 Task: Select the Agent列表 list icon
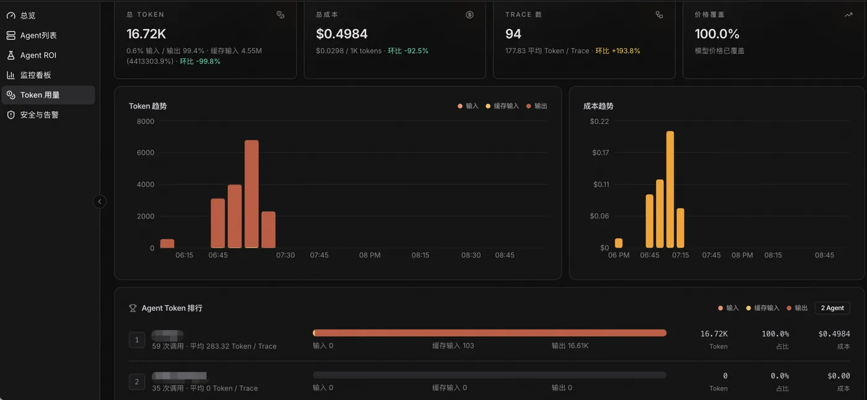pos(11,35)
